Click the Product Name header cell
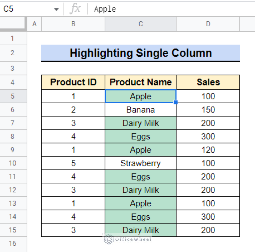Viewport: 255px width, 252px height. coord(141,82)
